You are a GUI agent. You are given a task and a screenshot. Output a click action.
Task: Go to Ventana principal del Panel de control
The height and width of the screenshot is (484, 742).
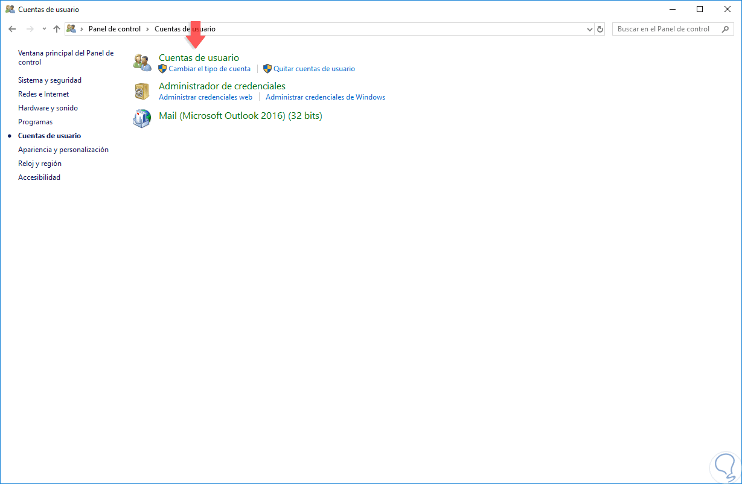[66, 57]
